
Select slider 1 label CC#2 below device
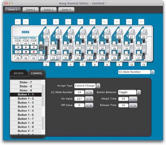point(46,63)
